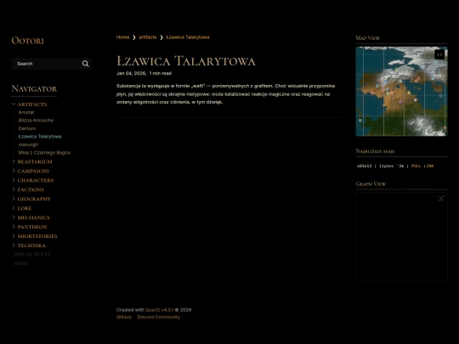Open the global graph view icon

[x=441, y=198]
